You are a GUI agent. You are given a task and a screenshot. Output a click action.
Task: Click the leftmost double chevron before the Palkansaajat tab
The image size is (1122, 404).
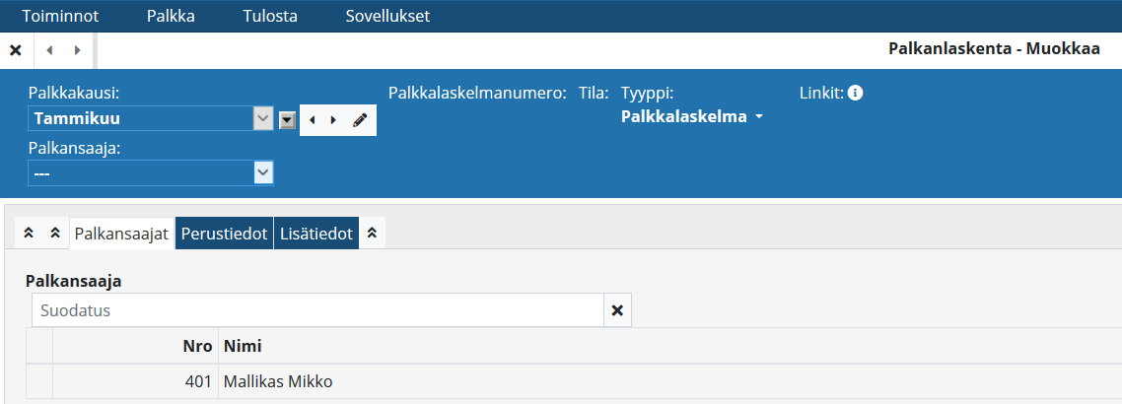tap(29, 234)
